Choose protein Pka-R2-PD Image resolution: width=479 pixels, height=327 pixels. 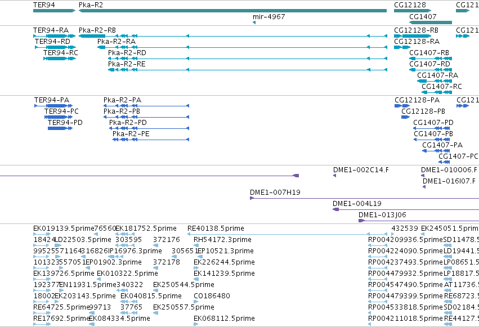click(149, 128)
